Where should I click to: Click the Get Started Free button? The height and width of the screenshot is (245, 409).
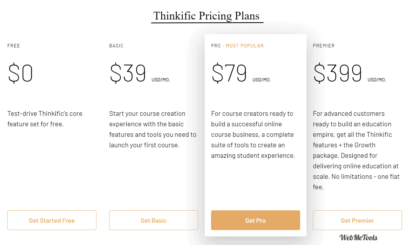52,220
